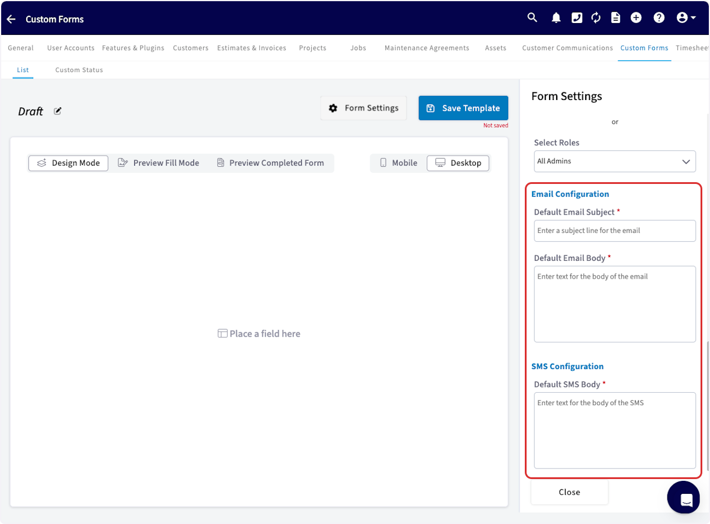
Task: Open the help question mark icon
Action: [659, 18]
